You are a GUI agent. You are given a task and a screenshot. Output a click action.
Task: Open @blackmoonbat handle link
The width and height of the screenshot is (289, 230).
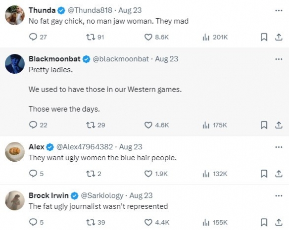pyautogui.click(x=121, y=59)
